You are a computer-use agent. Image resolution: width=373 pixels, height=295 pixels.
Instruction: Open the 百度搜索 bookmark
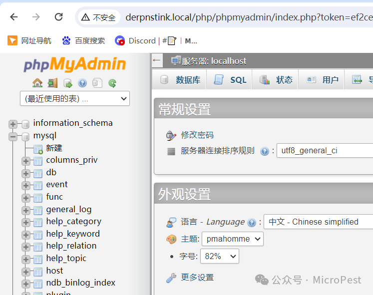tap(83, 40)
